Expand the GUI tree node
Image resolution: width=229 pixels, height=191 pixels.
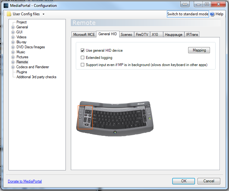coord(13,32)
